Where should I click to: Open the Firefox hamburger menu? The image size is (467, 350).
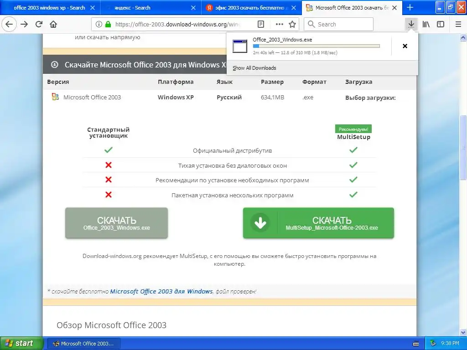[458, 24]
